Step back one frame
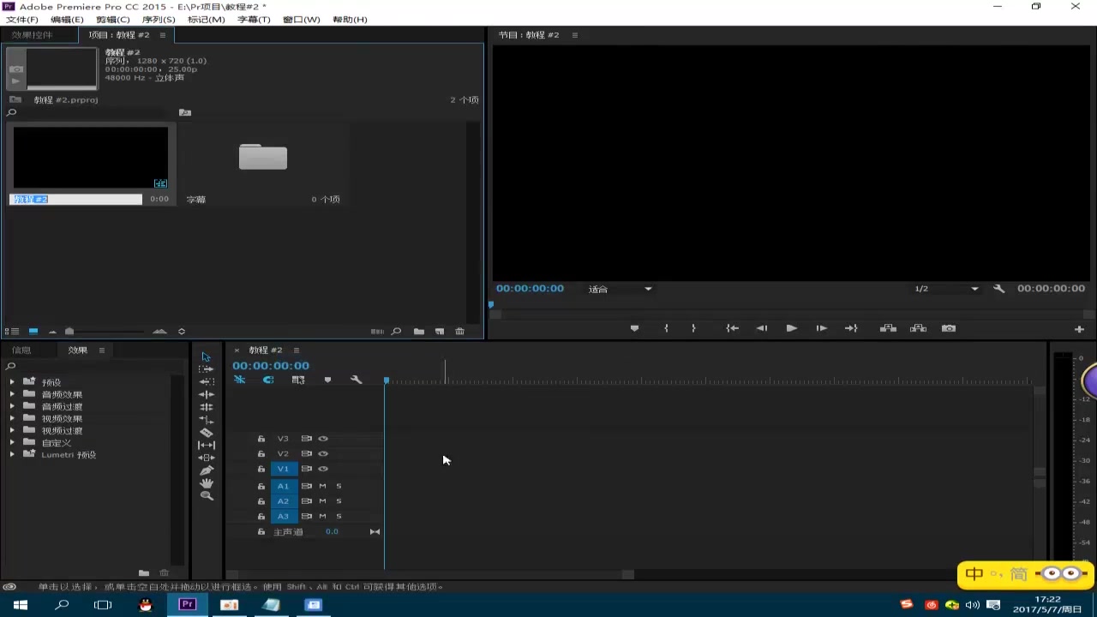Image resolution: width=1097 pixels, height=617 pixels. point(762,328)
